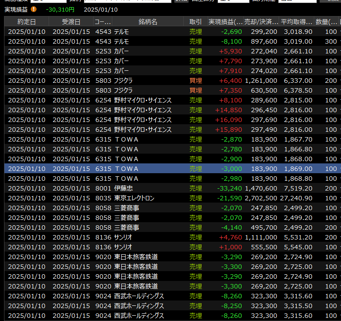Click the total realized loss value -30,310円

(x=60, y=9)
